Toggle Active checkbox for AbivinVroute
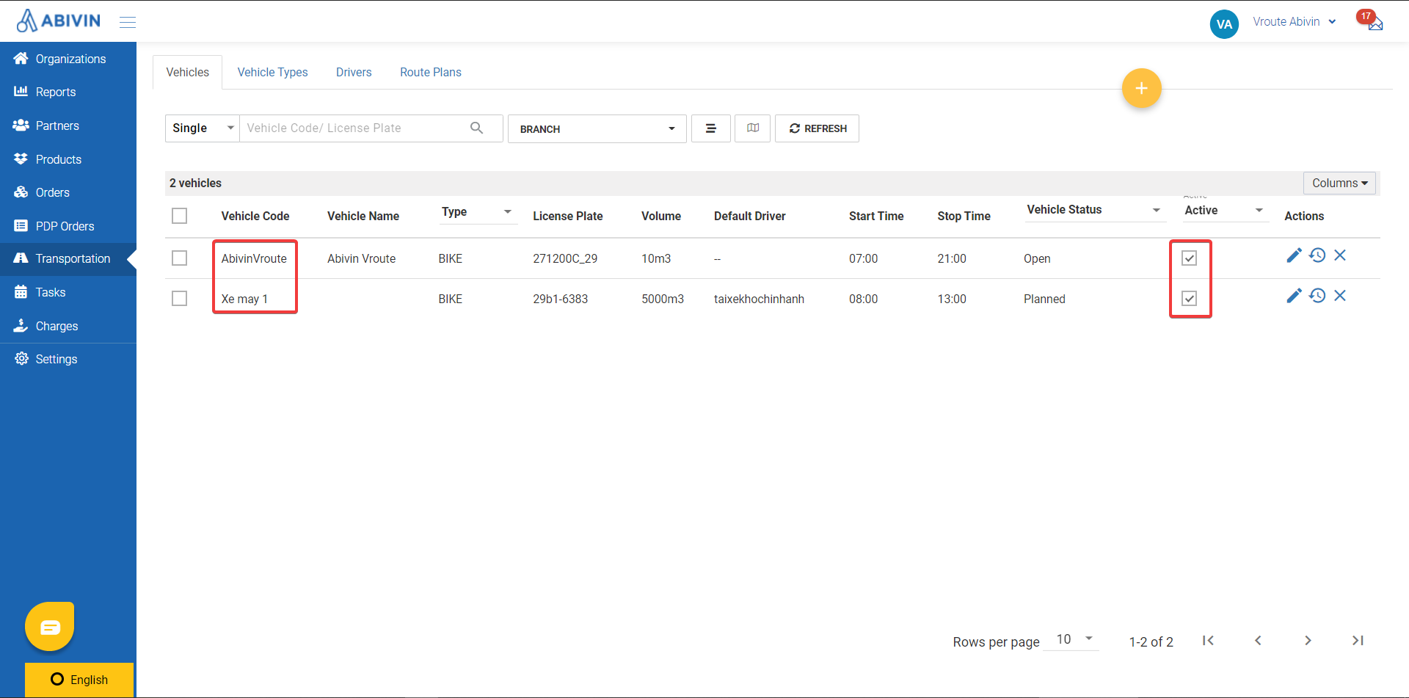1409x698 pixels. click(x=1190, y=258)
